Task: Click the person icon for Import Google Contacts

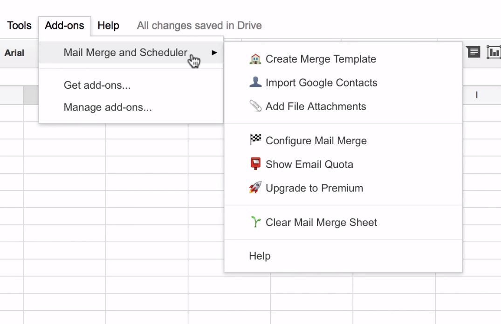Action: point(255,82)
